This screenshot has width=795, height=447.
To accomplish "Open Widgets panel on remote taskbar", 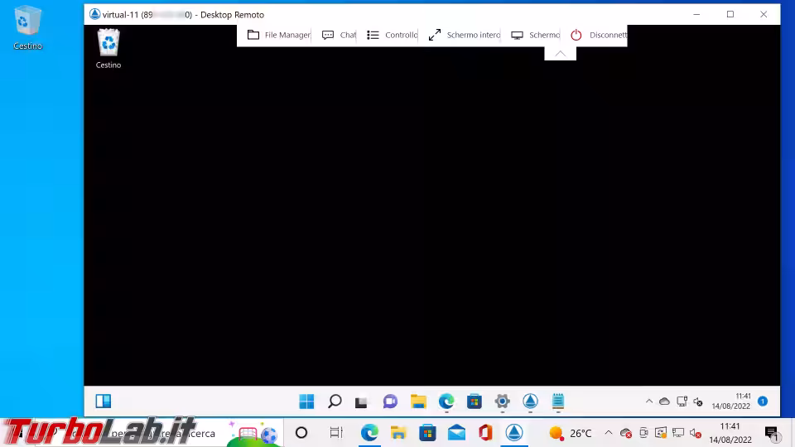I will pos(104,401).
